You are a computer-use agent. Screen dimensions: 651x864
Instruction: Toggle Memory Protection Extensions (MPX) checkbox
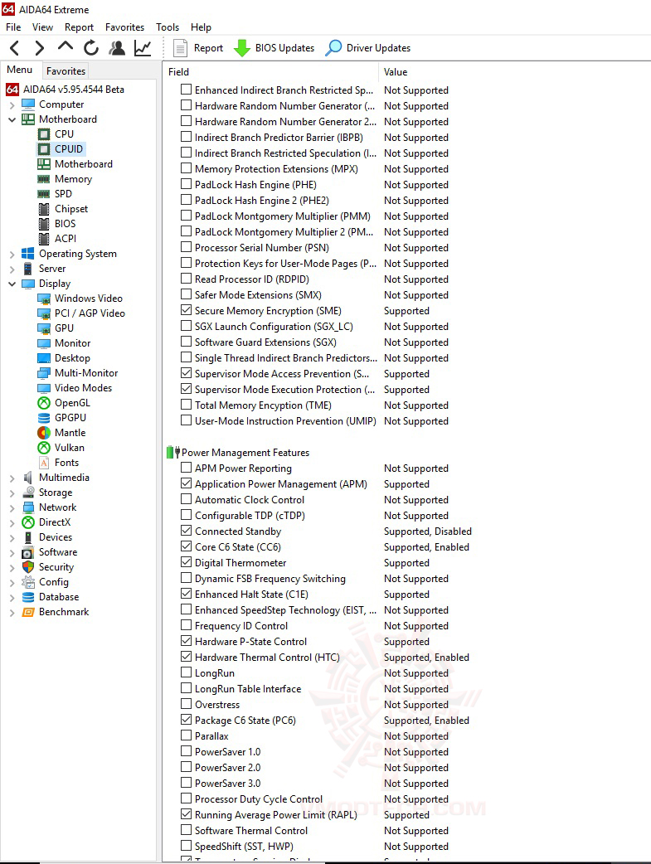[187, 168]
